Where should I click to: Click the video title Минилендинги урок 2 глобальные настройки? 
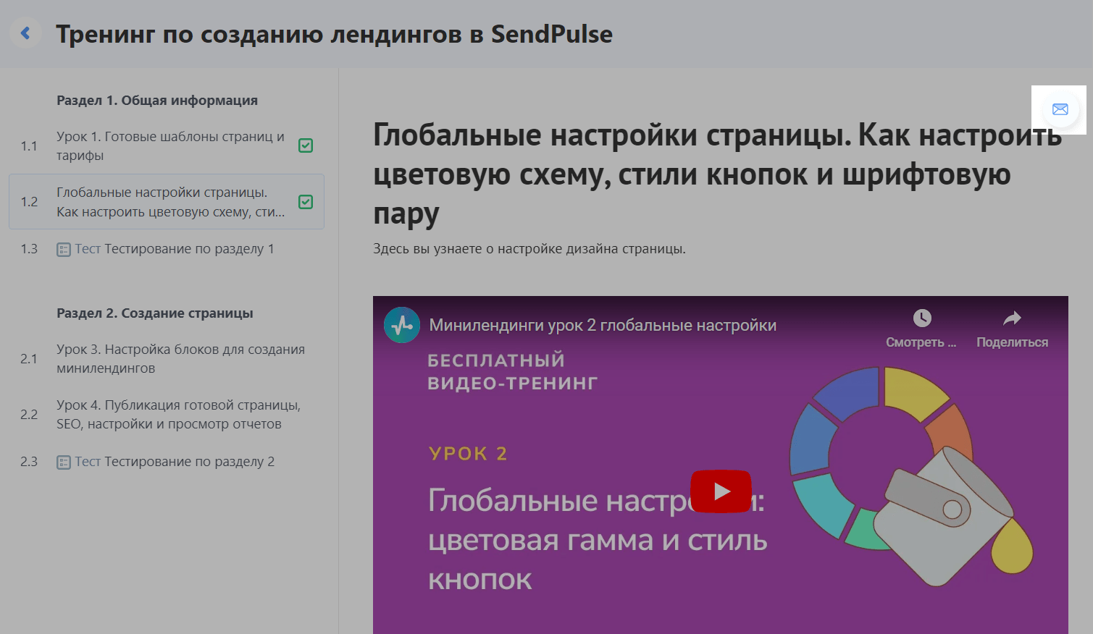[x=603, y=325]
